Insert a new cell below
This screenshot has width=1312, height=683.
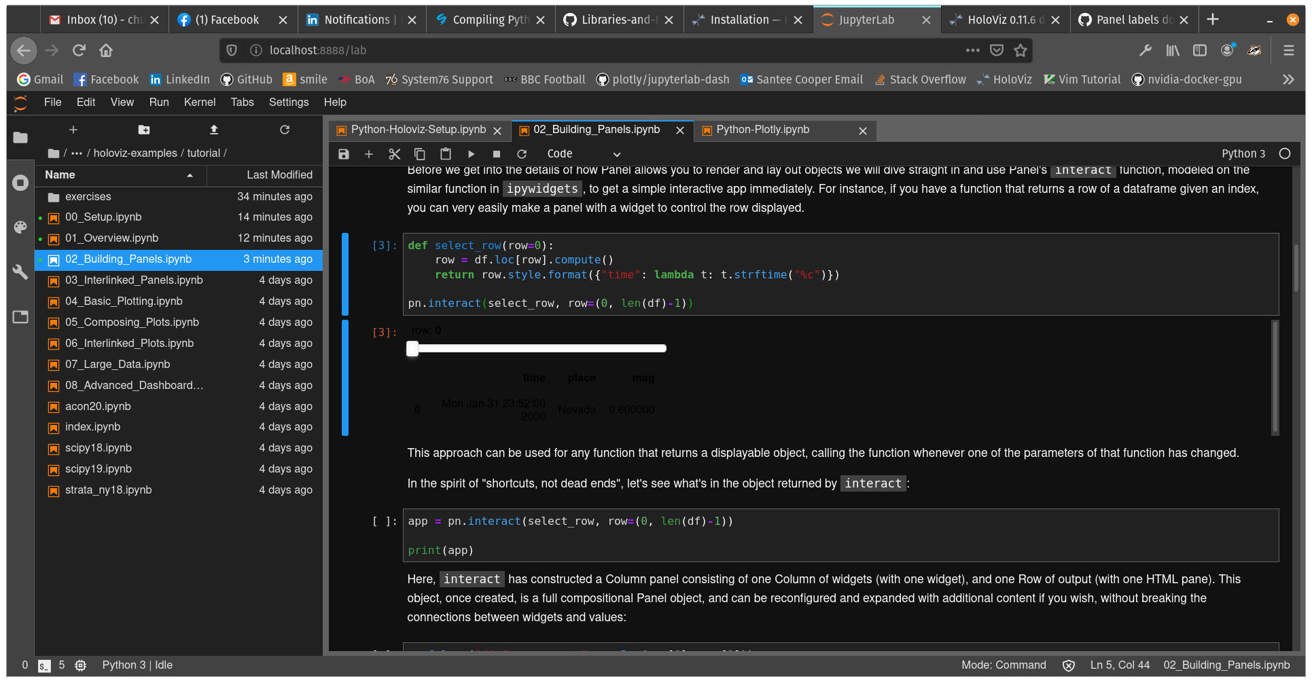[x=369, y=154]
